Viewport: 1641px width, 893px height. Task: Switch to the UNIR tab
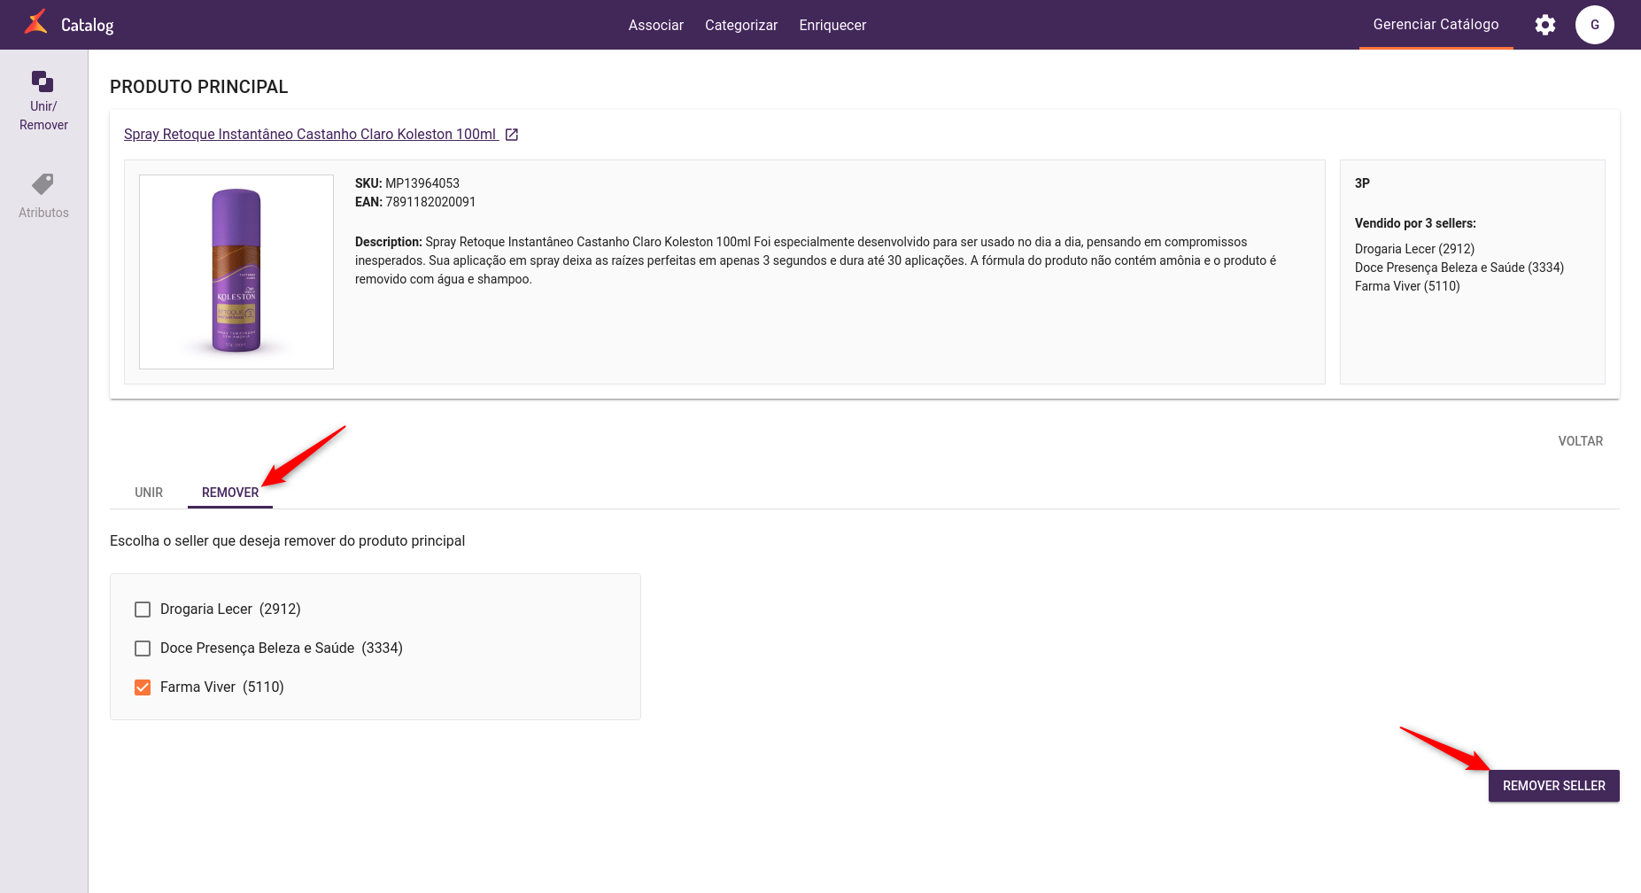coord(149,493)
